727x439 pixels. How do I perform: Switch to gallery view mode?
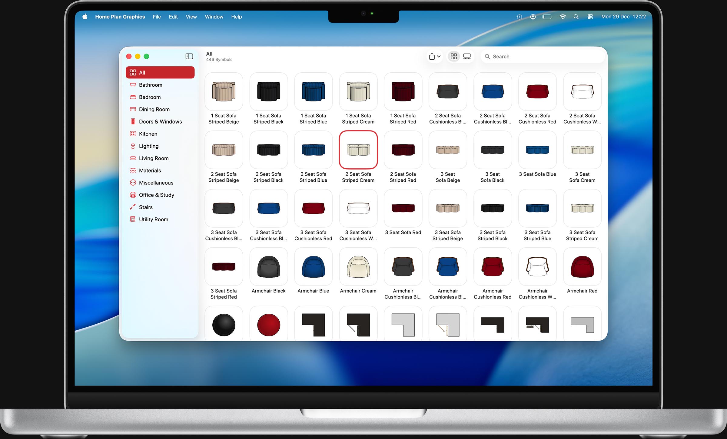[x=467, y=56]
